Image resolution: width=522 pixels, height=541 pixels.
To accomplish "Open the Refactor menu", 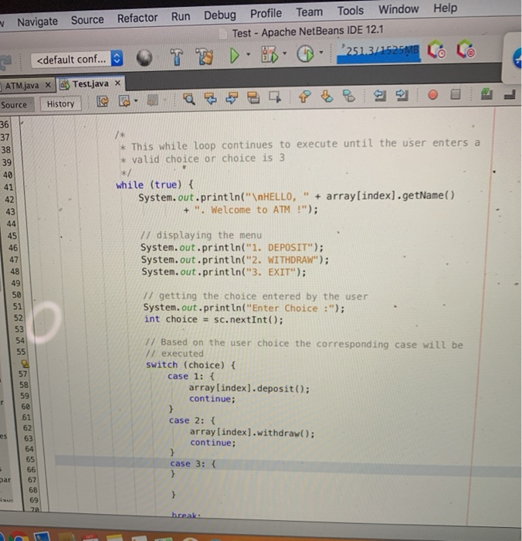I will coord(137,18).
